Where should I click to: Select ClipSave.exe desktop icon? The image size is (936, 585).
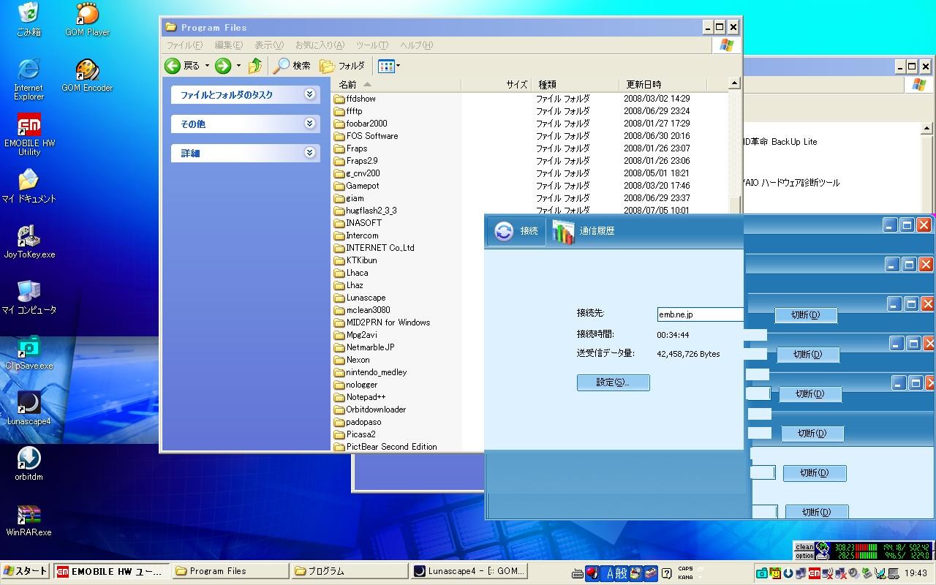[29, 352]
